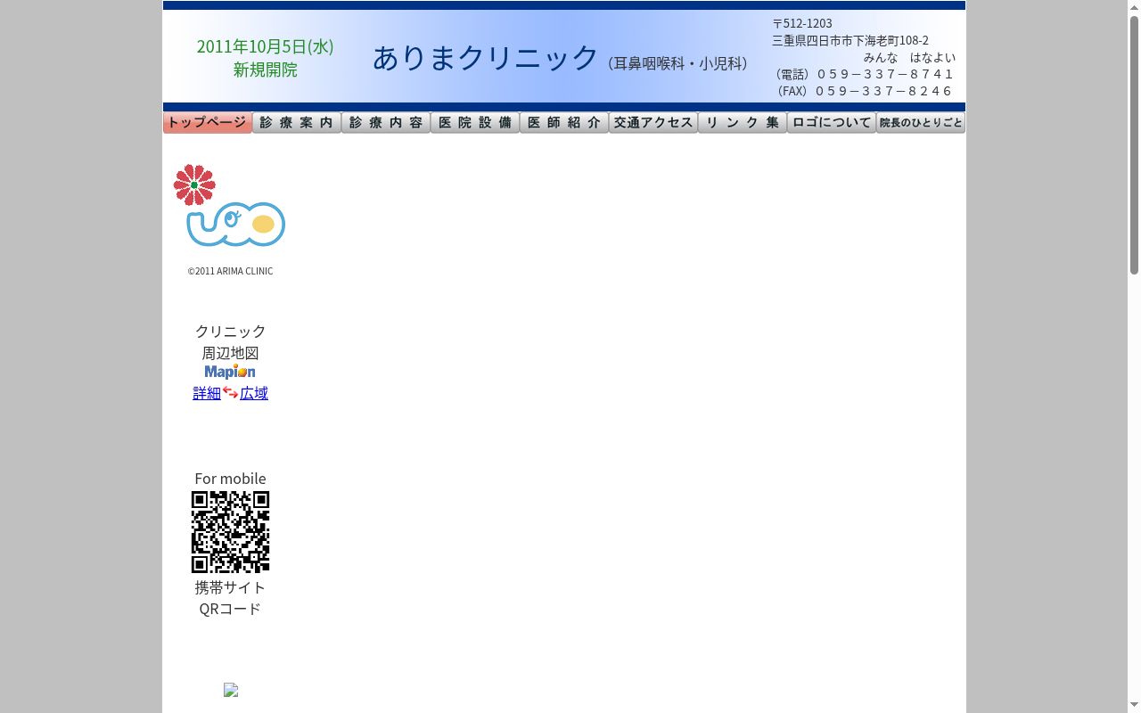Select the ロゴについて menu item
This screenshot has width=1141, height=713.
pos(832,123)
